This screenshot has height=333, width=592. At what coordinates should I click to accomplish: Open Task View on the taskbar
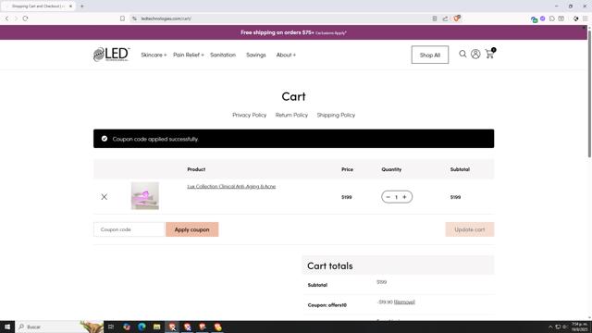tap(111, 327)
